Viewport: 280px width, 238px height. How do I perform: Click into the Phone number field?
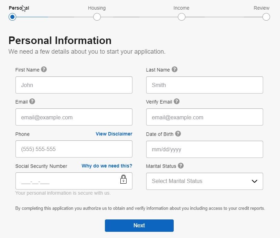74,149
